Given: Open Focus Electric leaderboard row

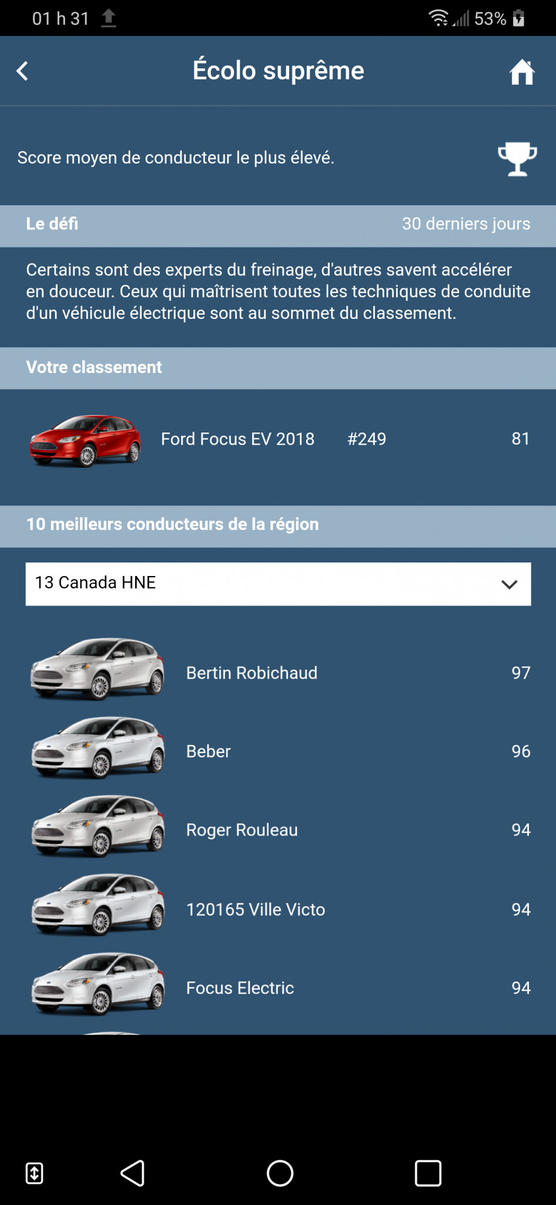Looking at the screenshot, I should coord(240,988).
